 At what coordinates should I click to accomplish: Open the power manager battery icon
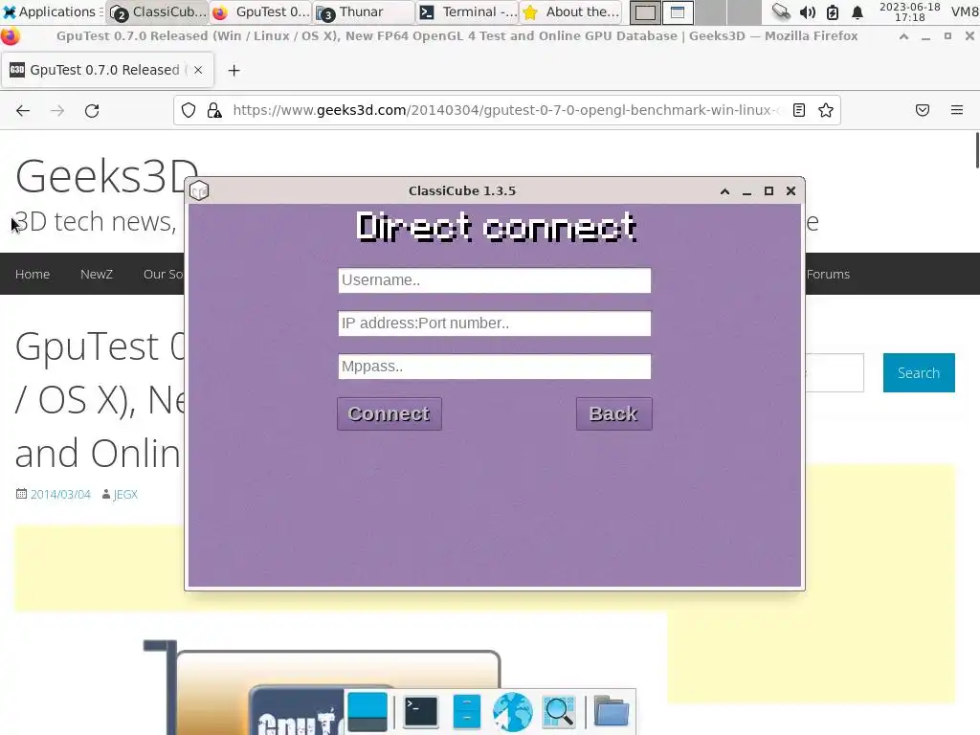click(x=833, y=11)
